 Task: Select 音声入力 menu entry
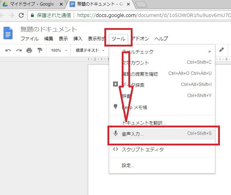tap(162, 134)
